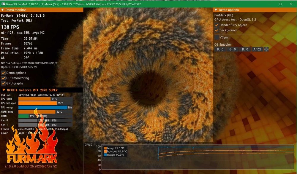
Task: Collapse the Demo monitor panel
Action: 3,10
